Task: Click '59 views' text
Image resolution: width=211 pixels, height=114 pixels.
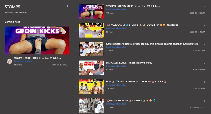Action: (x=110, y=32)
